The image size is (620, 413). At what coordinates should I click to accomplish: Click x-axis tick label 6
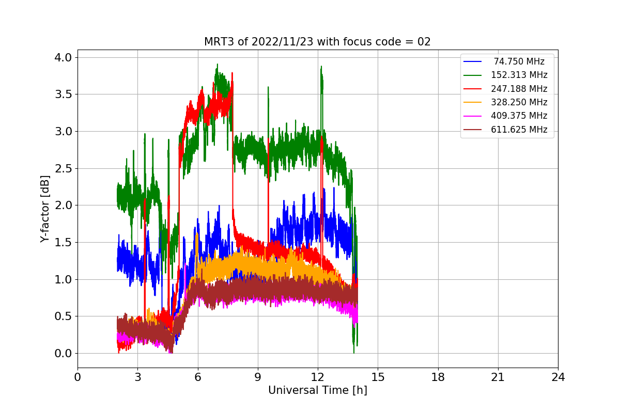tap(197, 377)
